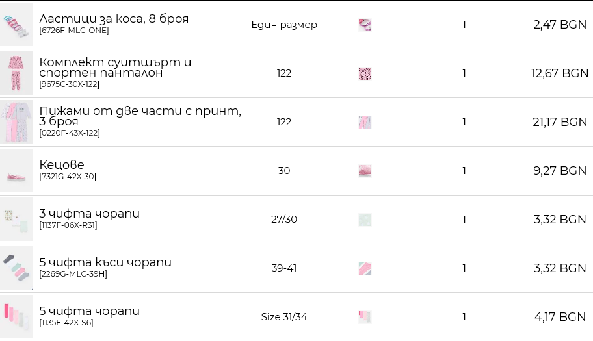Click the '5 чифта къси чорапи' title

(105, 262)
